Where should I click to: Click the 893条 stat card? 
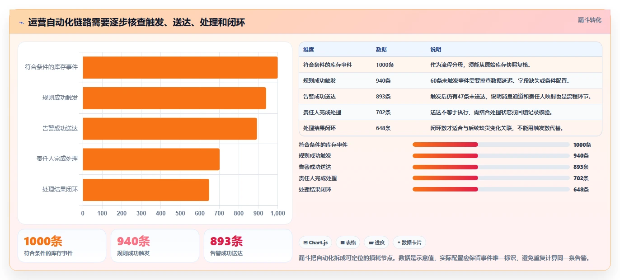[x=248, y=246]
